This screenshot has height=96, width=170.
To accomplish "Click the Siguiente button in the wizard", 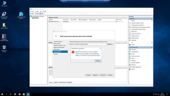I will click(x=96, y=75).
